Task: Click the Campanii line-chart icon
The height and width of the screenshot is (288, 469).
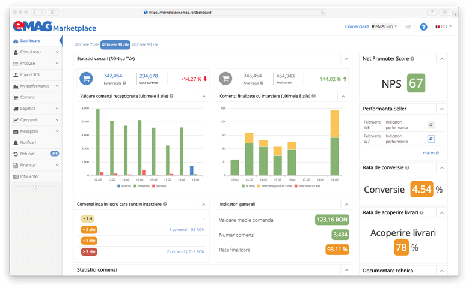Action: point(16,120)
